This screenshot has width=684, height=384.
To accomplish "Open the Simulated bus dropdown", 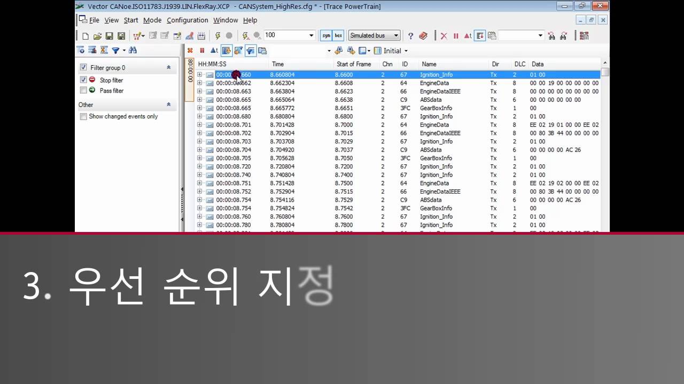I will 374,36.
